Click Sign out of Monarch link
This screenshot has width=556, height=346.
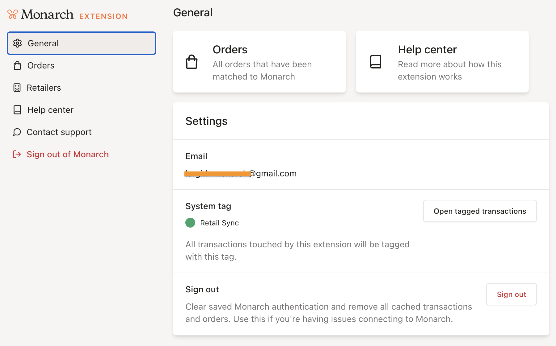click(x=68, y=154)
